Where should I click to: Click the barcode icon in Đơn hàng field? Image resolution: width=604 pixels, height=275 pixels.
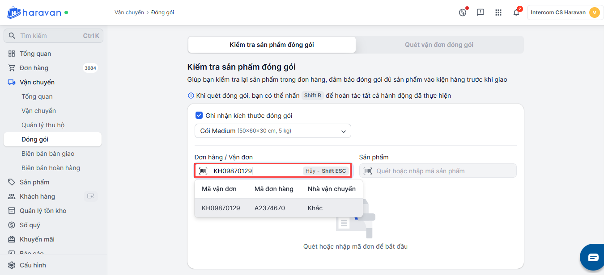coord(204,171)
